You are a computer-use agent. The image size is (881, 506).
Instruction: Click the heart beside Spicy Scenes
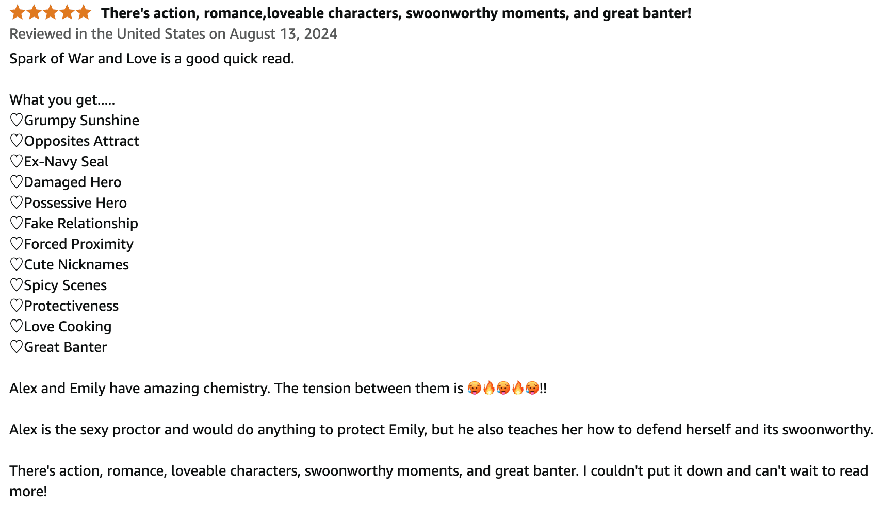tap(17, 285)
